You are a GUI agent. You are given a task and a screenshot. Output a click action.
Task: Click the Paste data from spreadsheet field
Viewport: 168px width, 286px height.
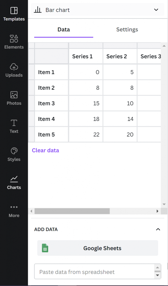click(x=94, y=272)
